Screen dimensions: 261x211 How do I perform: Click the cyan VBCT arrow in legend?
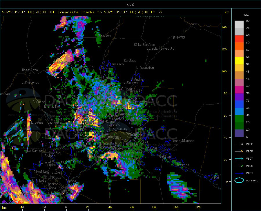[x=239, y=158]
